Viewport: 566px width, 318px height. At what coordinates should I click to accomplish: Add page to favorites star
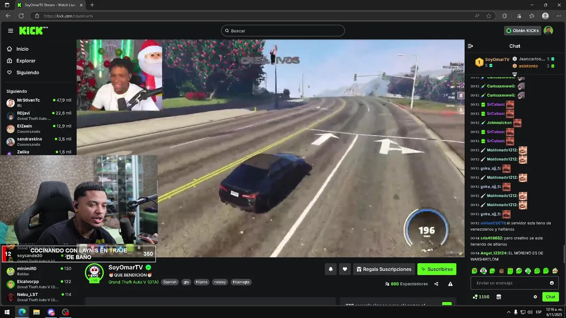click(x=489, y=16)
